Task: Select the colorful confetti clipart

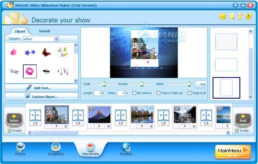Action: 63,52
